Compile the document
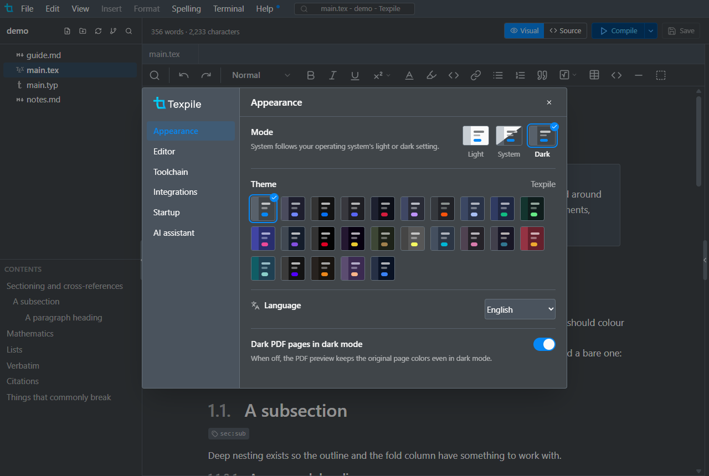The image size is (709, 476). click(618, 31)
